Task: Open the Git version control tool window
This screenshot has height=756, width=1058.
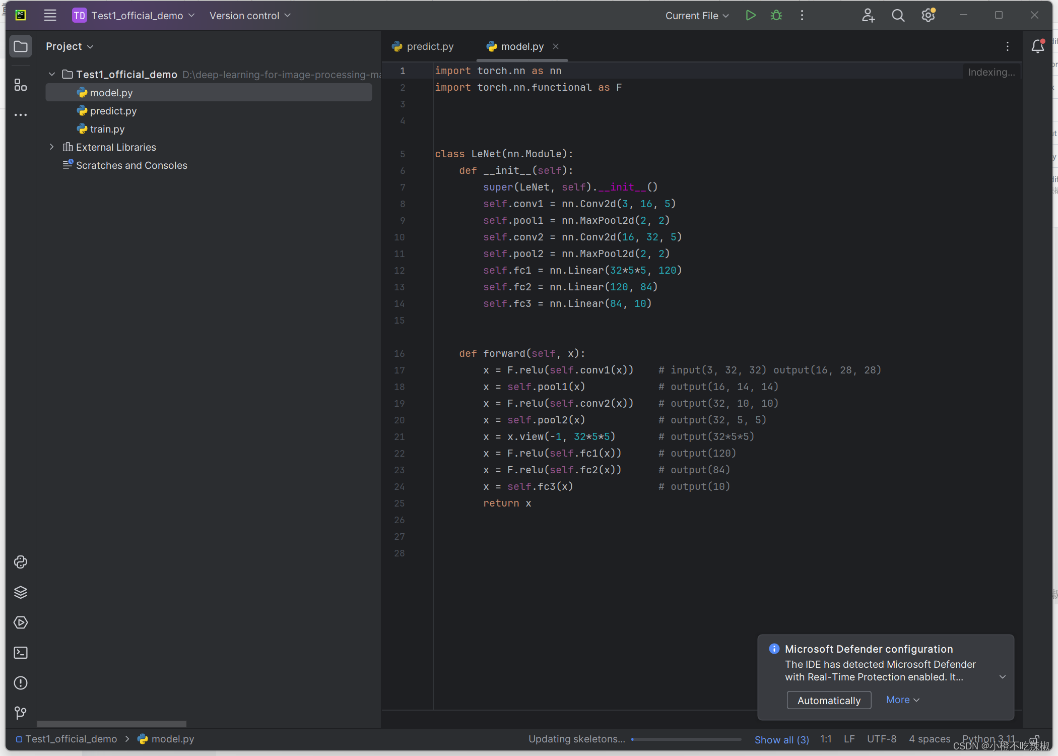Action: pos(21,713)
